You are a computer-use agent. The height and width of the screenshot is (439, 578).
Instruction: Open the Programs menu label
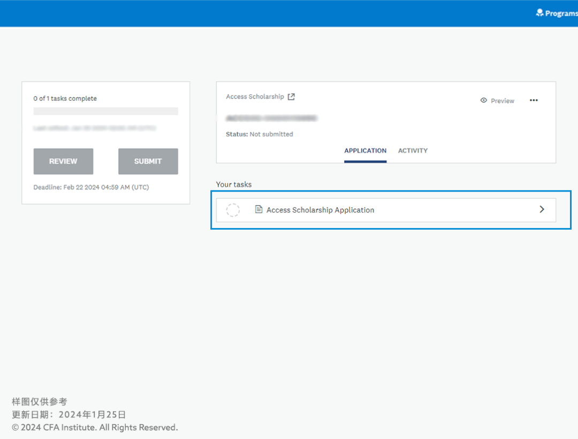(561, 13)
